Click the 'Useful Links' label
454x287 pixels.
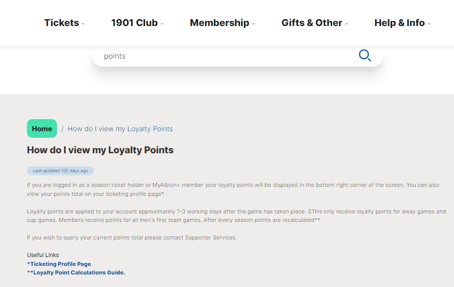43,255
